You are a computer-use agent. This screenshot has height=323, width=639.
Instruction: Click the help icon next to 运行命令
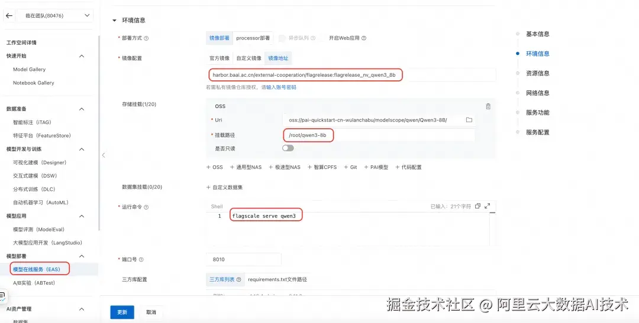(x=146, y=207)
